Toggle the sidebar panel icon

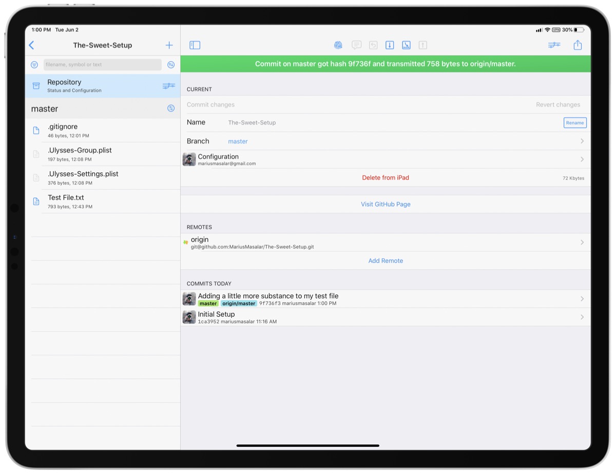[195, 45]
